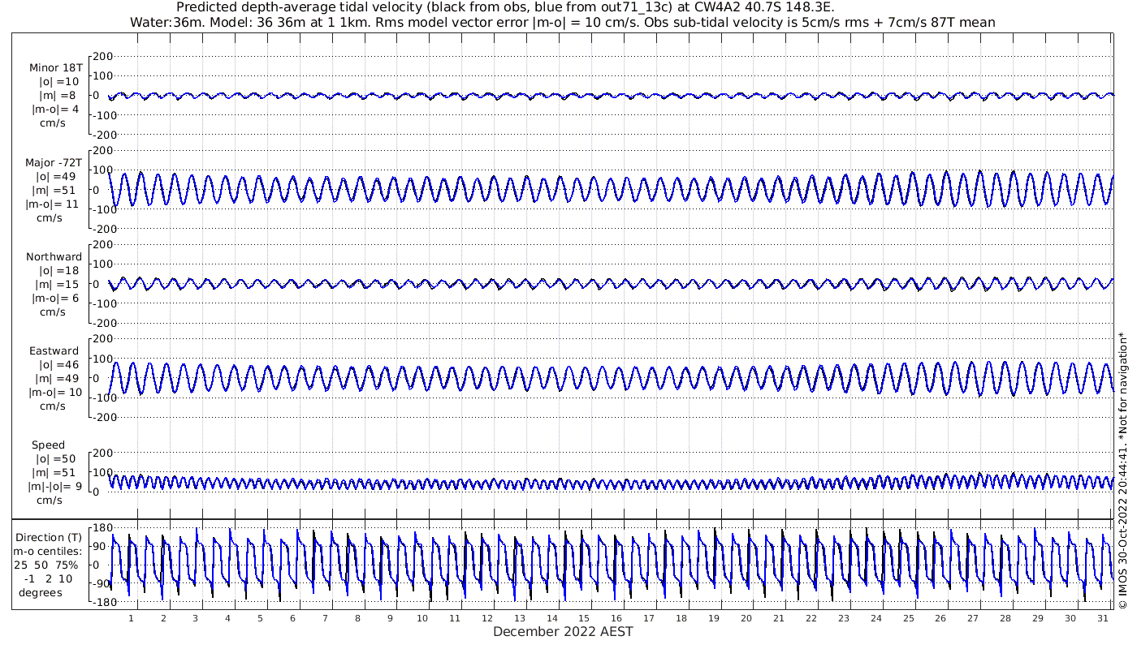The width and height of the screenshot is (1137, 649).
Task: Click the "Northward" panel label
Action: click(54, 257)
